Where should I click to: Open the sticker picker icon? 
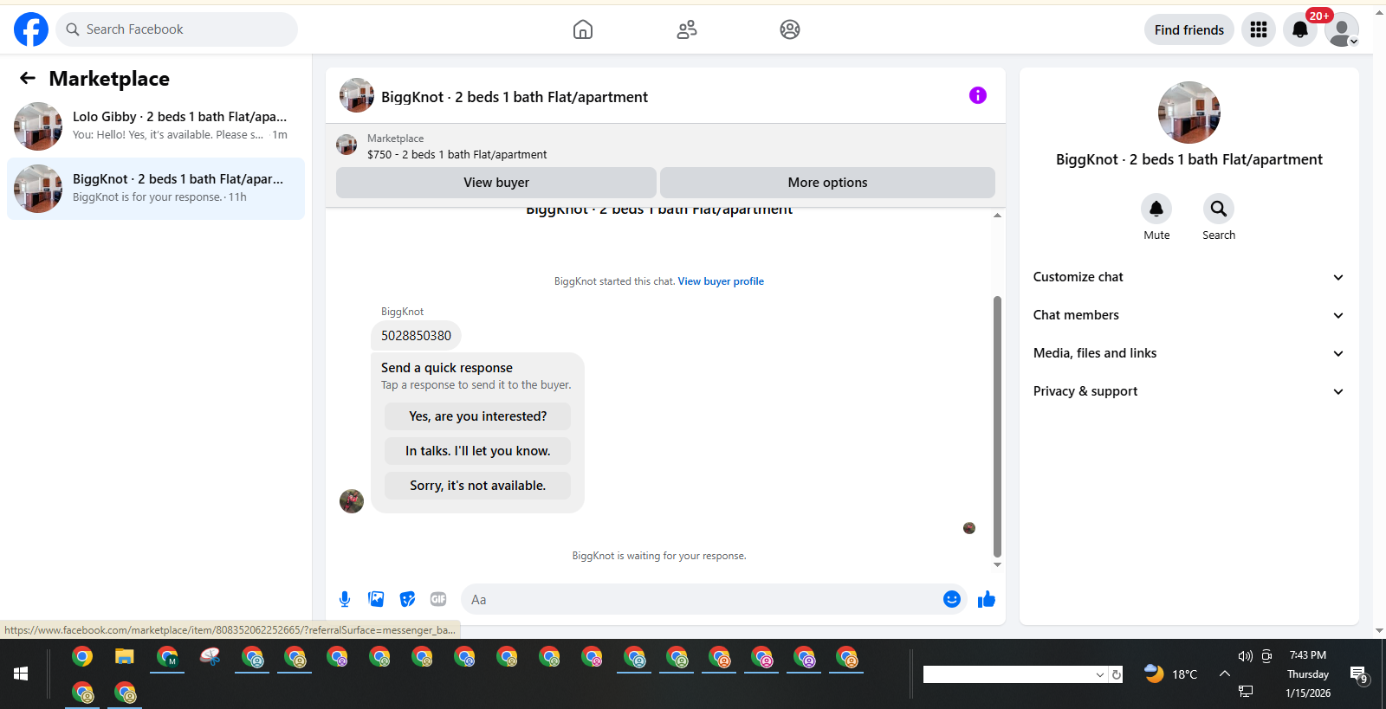pyautogui.click(x=407, y=599)
